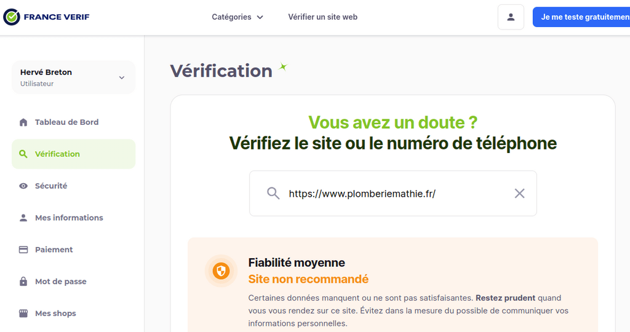The height and width of the screenshot is (332, 630).
Task: Click the home icon beside Tableau de Bord
Action: 23,122
